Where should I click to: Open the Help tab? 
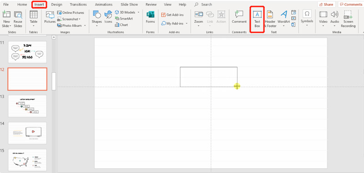point(182,5)
